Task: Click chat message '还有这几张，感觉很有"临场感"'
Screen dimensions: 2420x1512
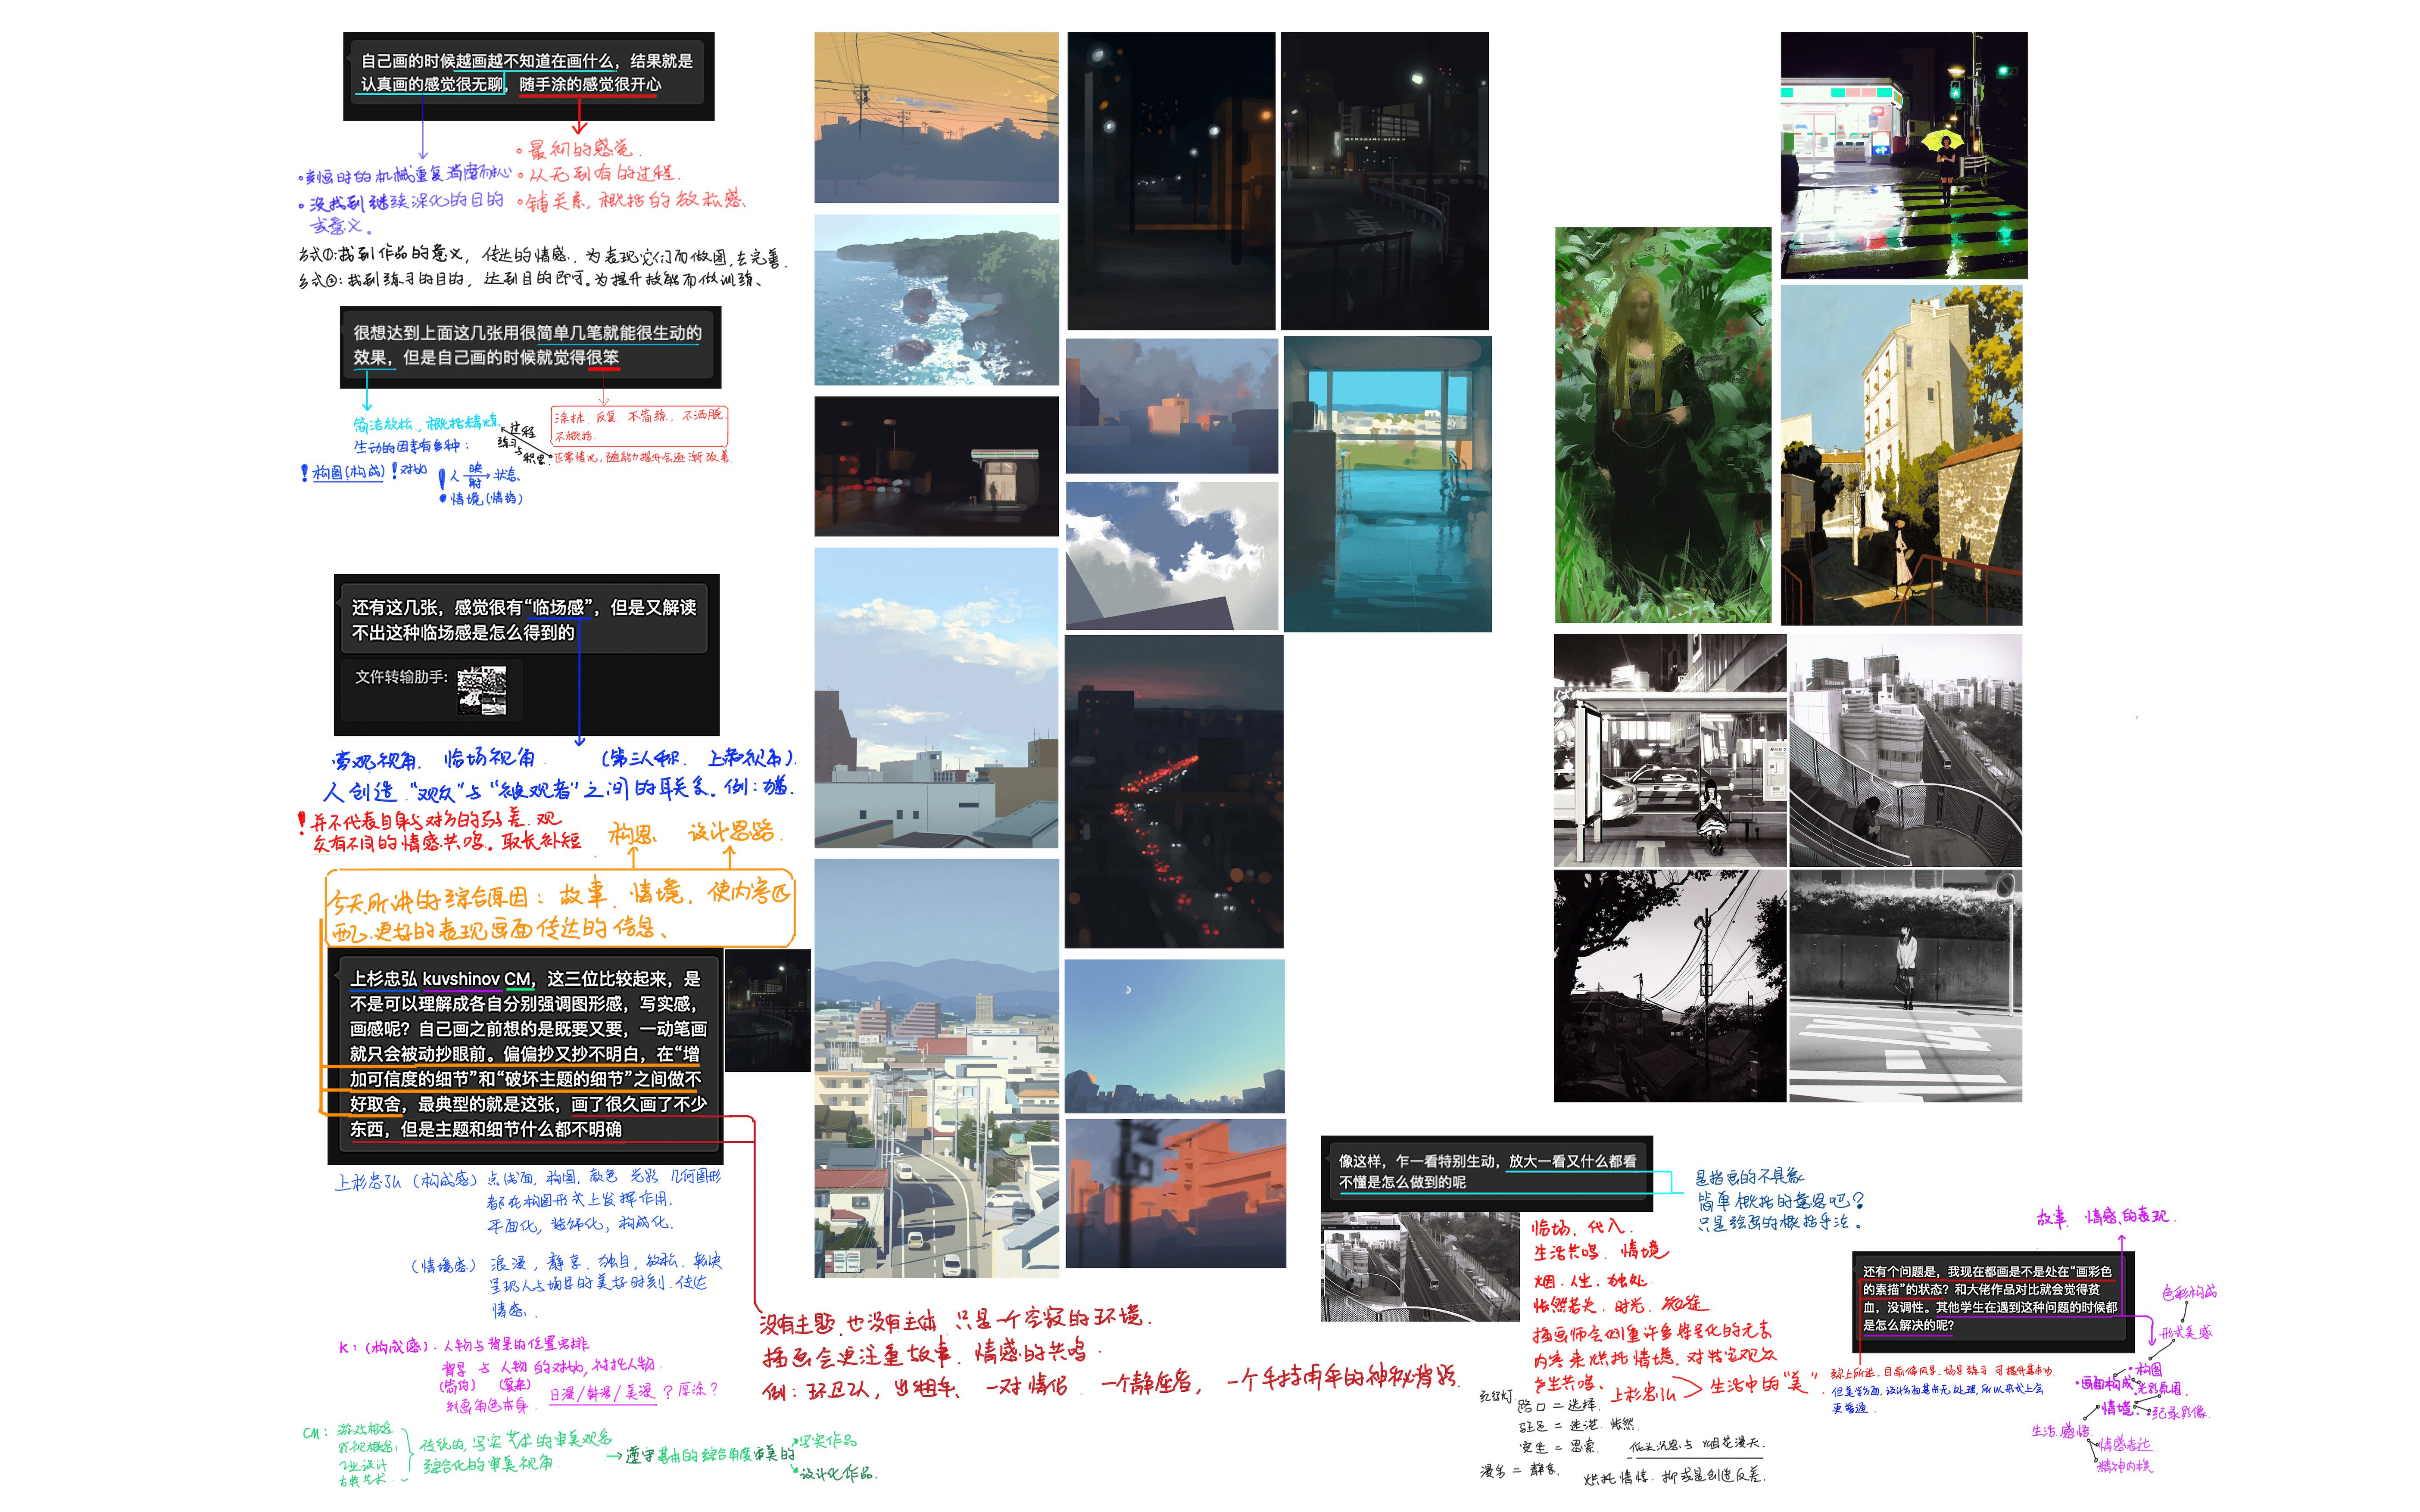Action: (524, 619)
